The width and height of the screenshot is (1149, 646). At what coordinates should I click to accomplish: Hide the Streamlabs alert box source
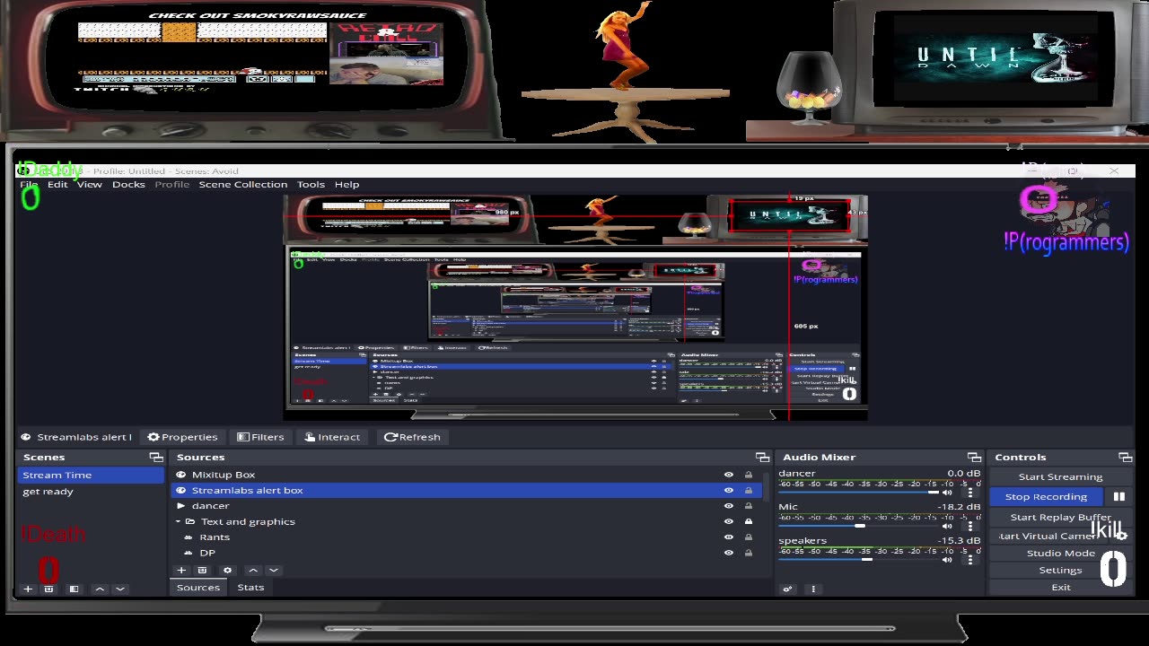point(728,491)
